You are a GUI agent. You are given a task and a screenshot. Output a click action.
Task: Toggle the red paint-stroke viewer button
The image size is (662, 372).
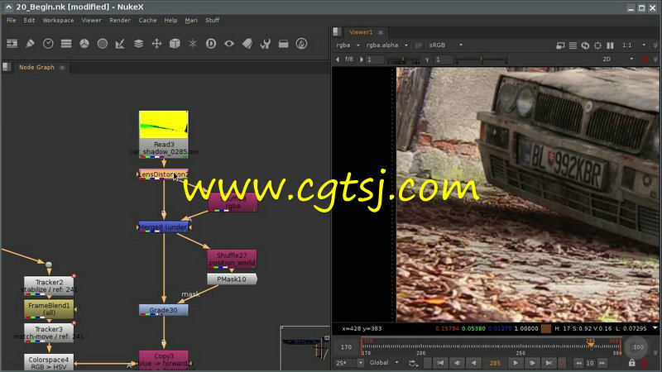pos(645,59)
